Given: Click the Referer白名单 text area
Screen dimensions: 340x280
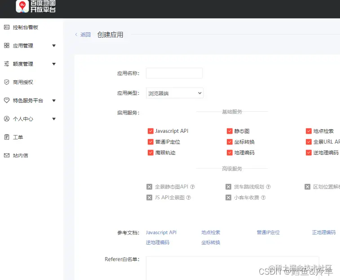Looking at the screenshot, I should [233, 268].
